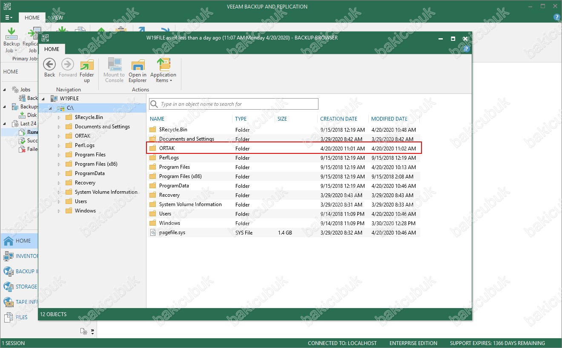Click ENTERPRISE EDITION in status bar

coord(413,343)
